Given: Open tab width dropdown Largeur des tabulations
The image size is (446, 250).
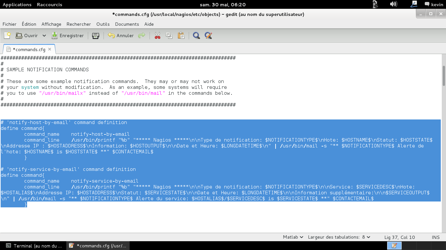Looking at the screenshot, I should click(x=339, y=237).
